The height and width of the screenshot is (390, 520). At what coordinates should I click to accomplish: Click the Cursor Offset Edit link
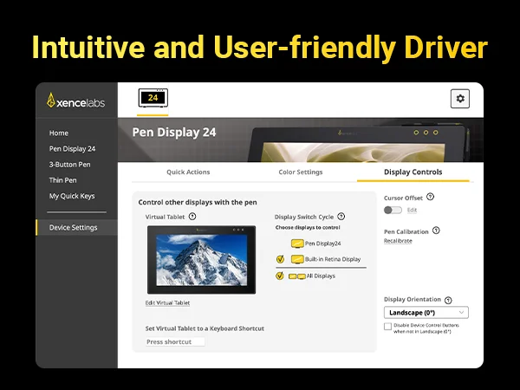412,210
